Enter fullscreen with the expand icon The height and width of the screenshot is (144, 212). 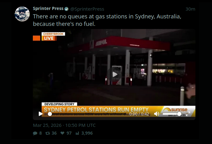pos(188,114)
